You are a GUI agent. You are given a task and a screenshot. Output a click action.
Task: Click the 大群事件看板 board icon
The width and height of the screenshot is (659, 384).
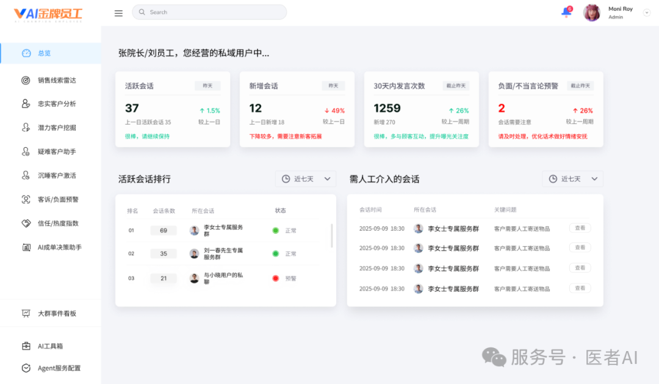tap(26, 313)
